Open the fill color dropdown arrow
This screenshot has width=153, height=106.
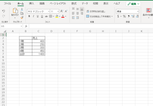click(x=59, y=16)
